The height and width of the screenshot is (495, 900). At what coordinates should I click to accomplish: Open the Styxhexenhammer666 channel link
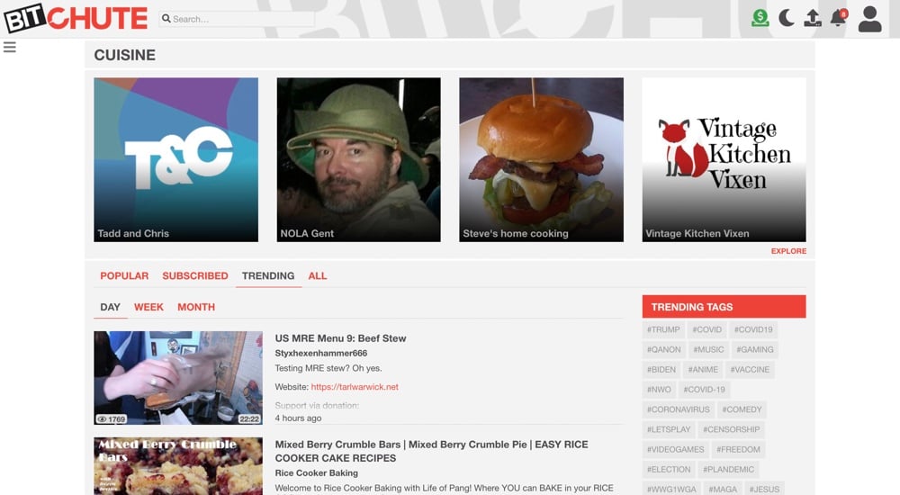coord(321,353)
